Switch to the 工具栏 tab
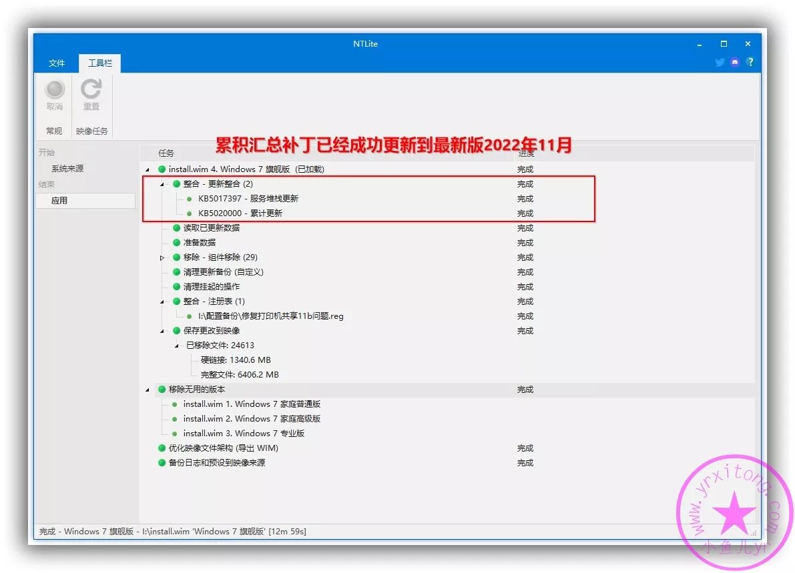Viewport: 795px width, 573px height. click(100, 63)
